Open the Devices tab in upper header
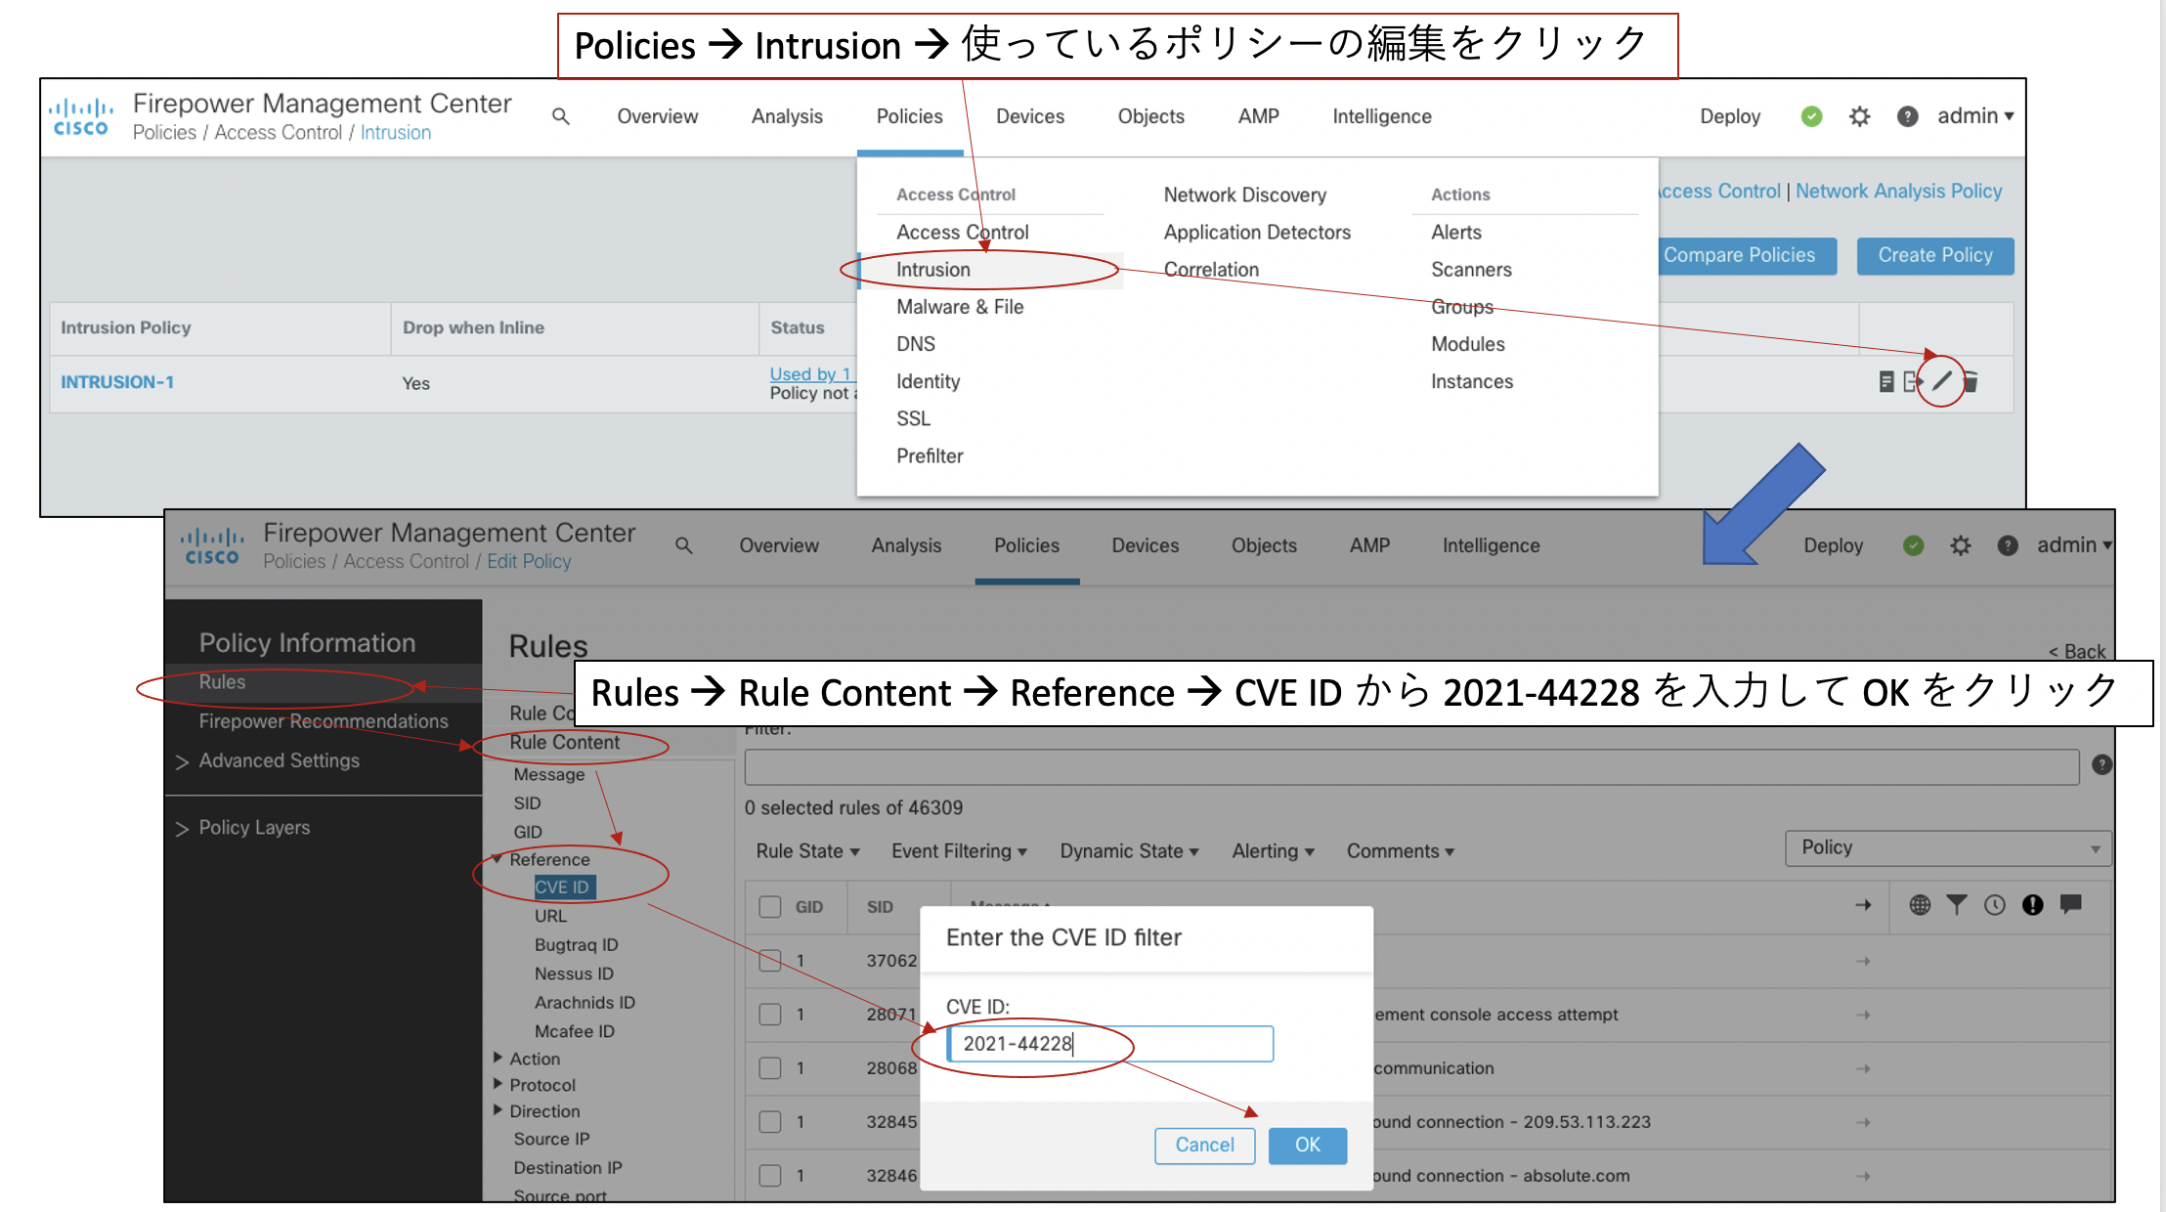 1029,116
